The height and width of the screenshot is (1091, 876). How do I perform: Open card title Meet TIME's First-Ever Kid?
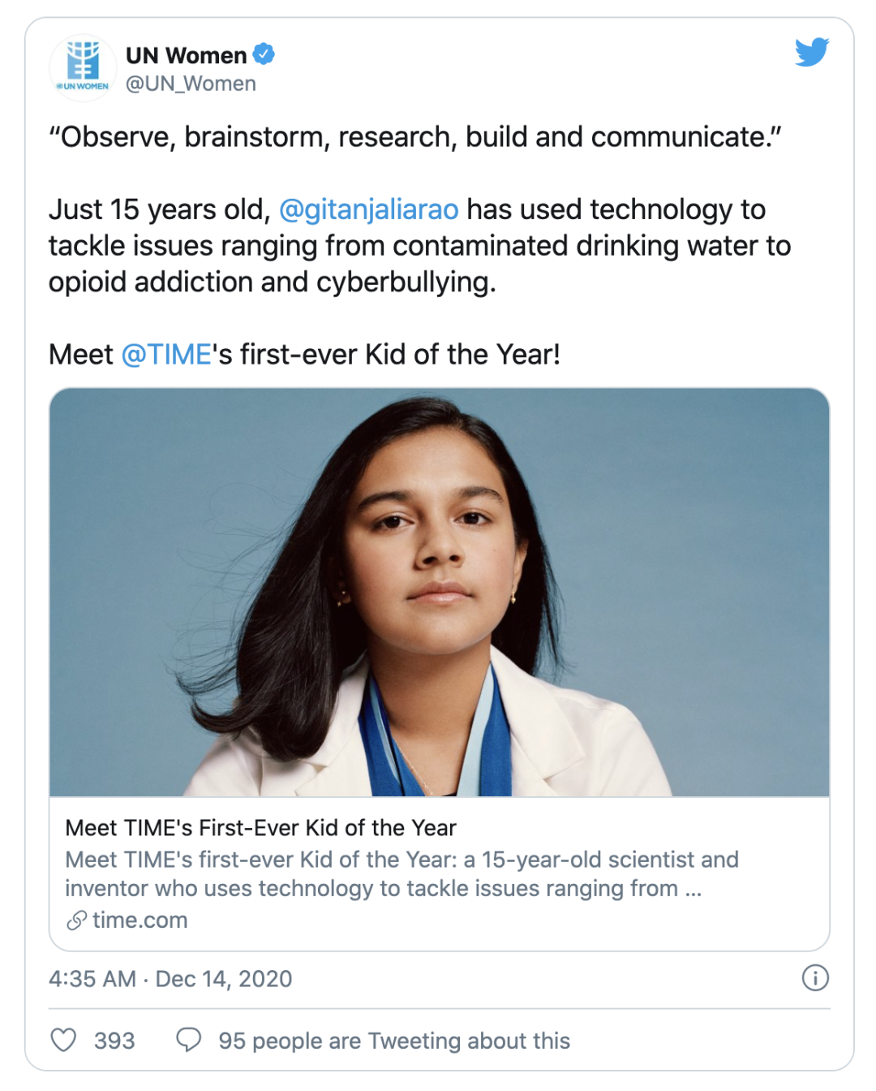(260, 828)
